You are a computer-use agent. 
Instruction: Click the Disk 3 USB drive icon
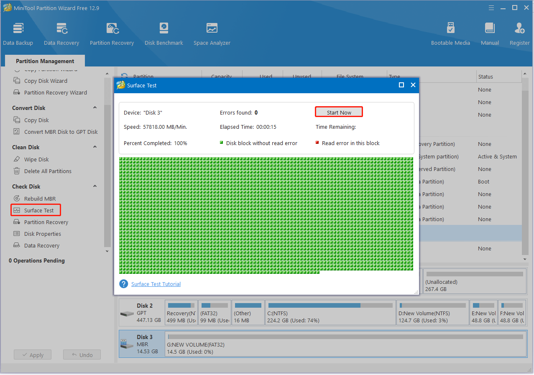click(x=127, y=344)
